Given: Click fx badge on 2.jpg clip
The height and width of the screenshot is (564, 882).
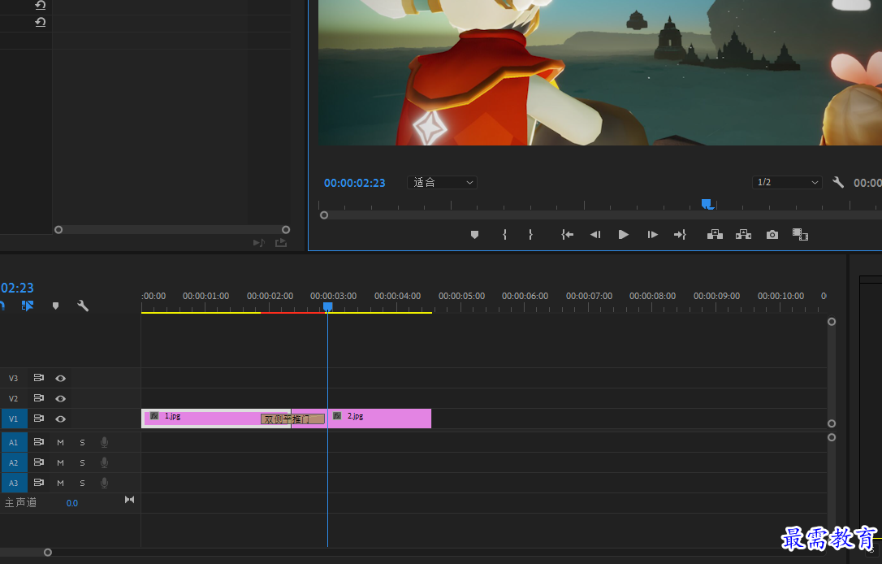Looking at the screenshot, I should [x=337, y=416].
